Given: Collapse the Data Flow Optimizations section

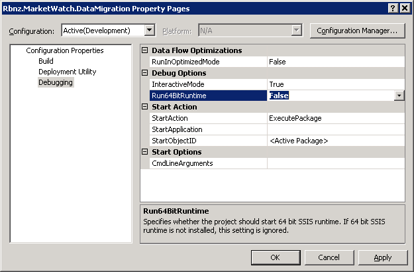Looking at the screenshot, I should [x=144, y=50].
